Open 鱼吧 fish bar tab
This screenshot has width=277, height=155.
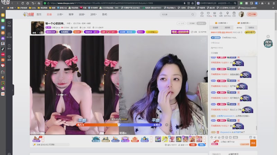[105, 14]
